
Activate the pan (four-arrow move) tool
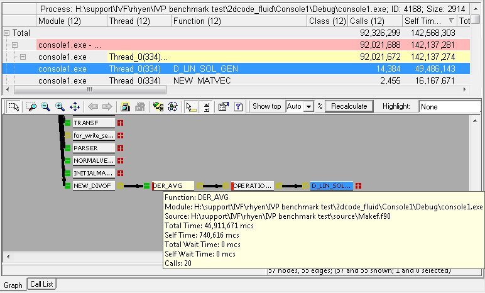pyautogui.click(x=75, y=106)
